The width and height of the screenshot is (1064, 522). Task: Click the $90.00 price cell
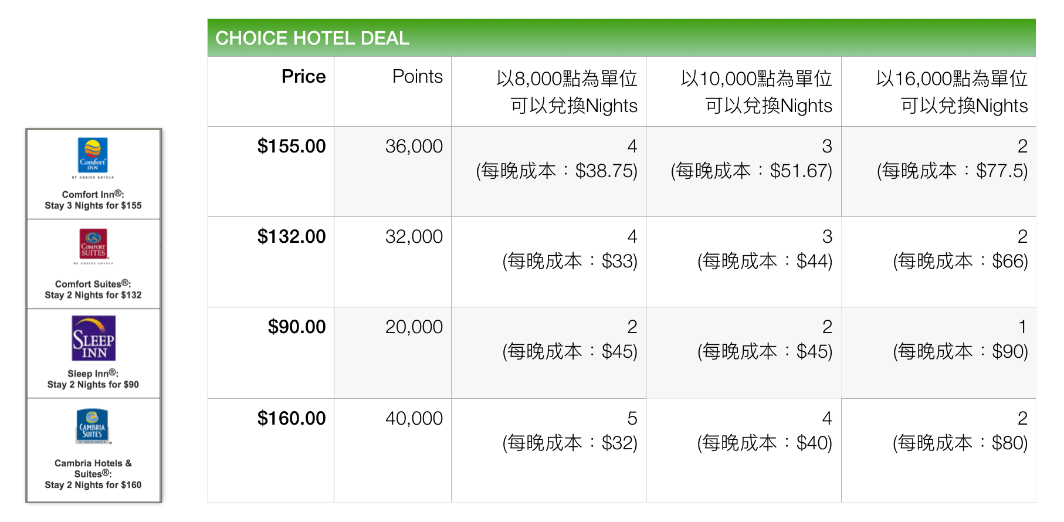[271, 352]
